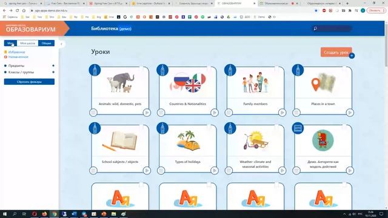Viewport: 388px width, 218px height.
Task: Open the Избранное list
Action: pyautogui.click(x=16, y=52)
